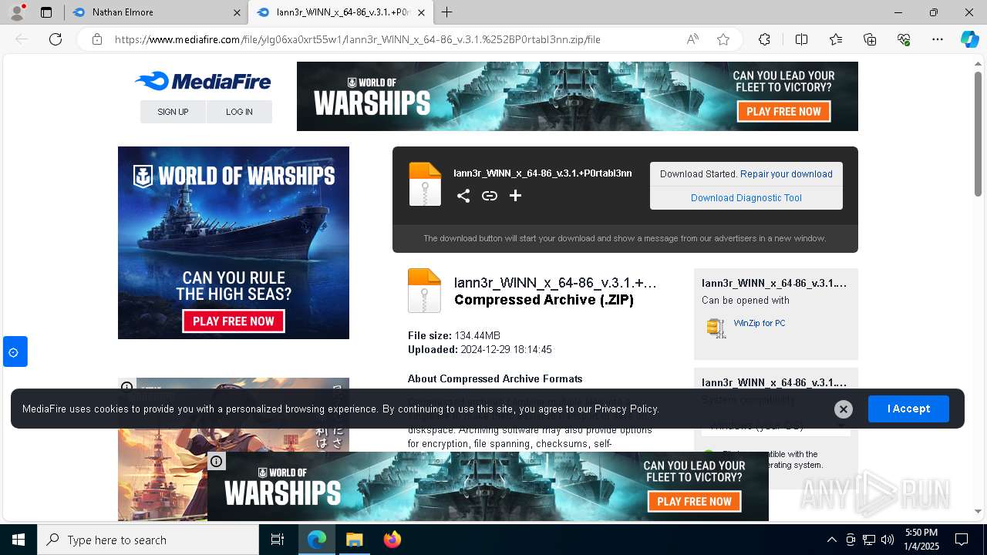Open Browser essentials heart icon
This screenshot has width=987, height=555.
[904, 39]
